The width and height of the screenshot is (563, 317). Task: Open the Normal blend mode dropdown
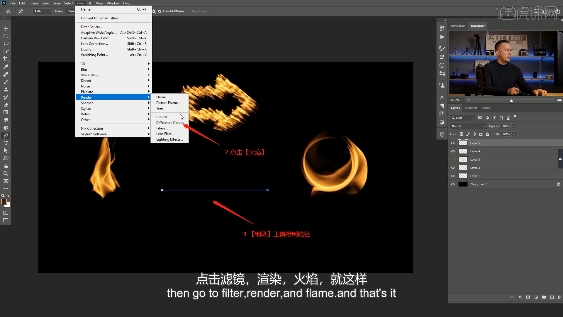(x=468, y=126)
